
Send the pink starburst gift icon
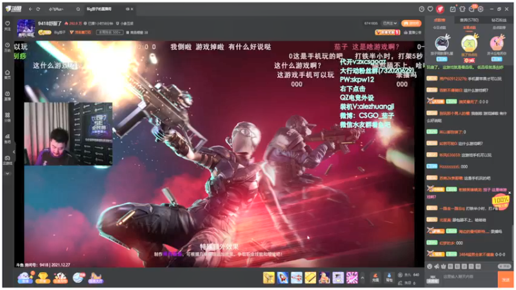[x=352, y=278]
